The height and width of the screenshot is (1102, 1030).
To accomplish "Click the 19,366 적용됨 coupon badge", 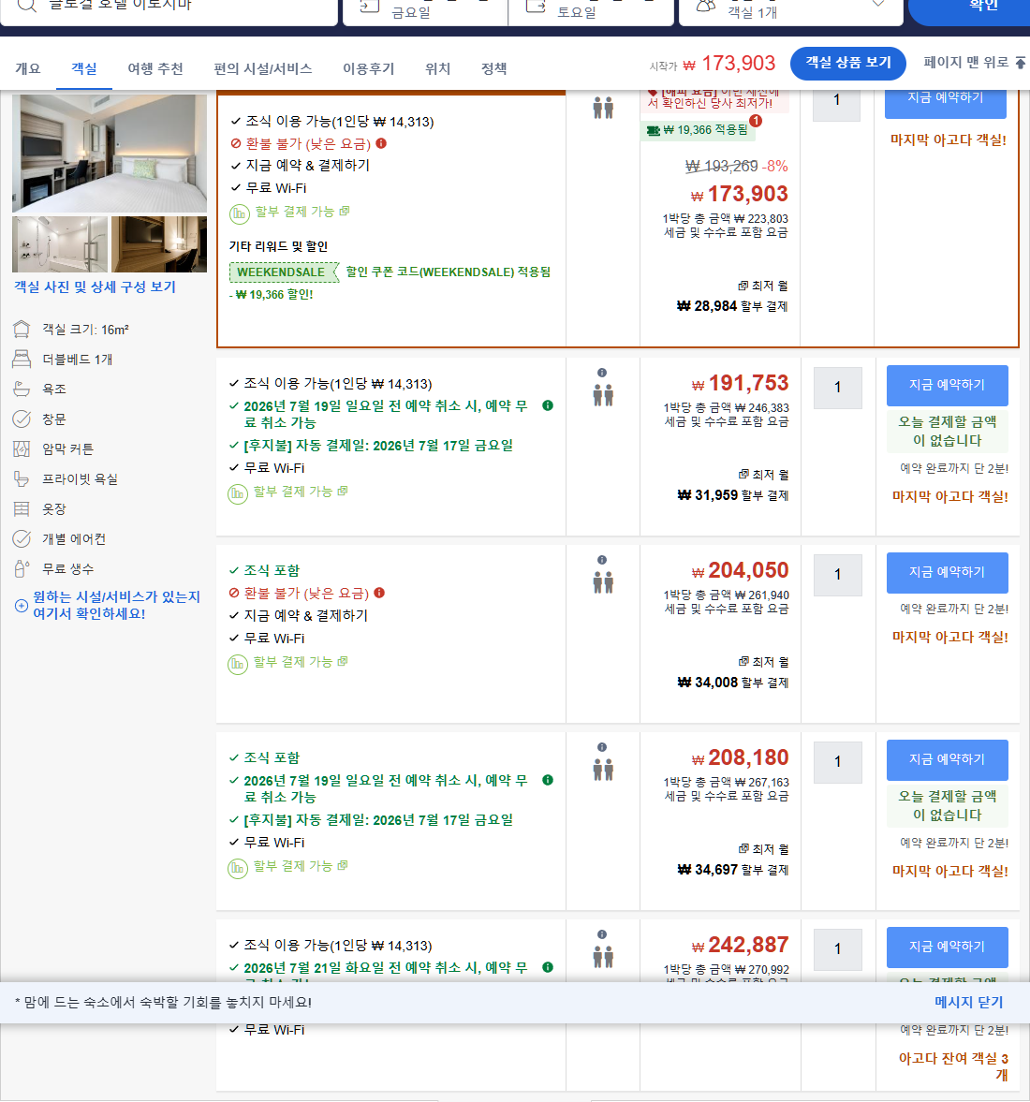I will [699, 130].
